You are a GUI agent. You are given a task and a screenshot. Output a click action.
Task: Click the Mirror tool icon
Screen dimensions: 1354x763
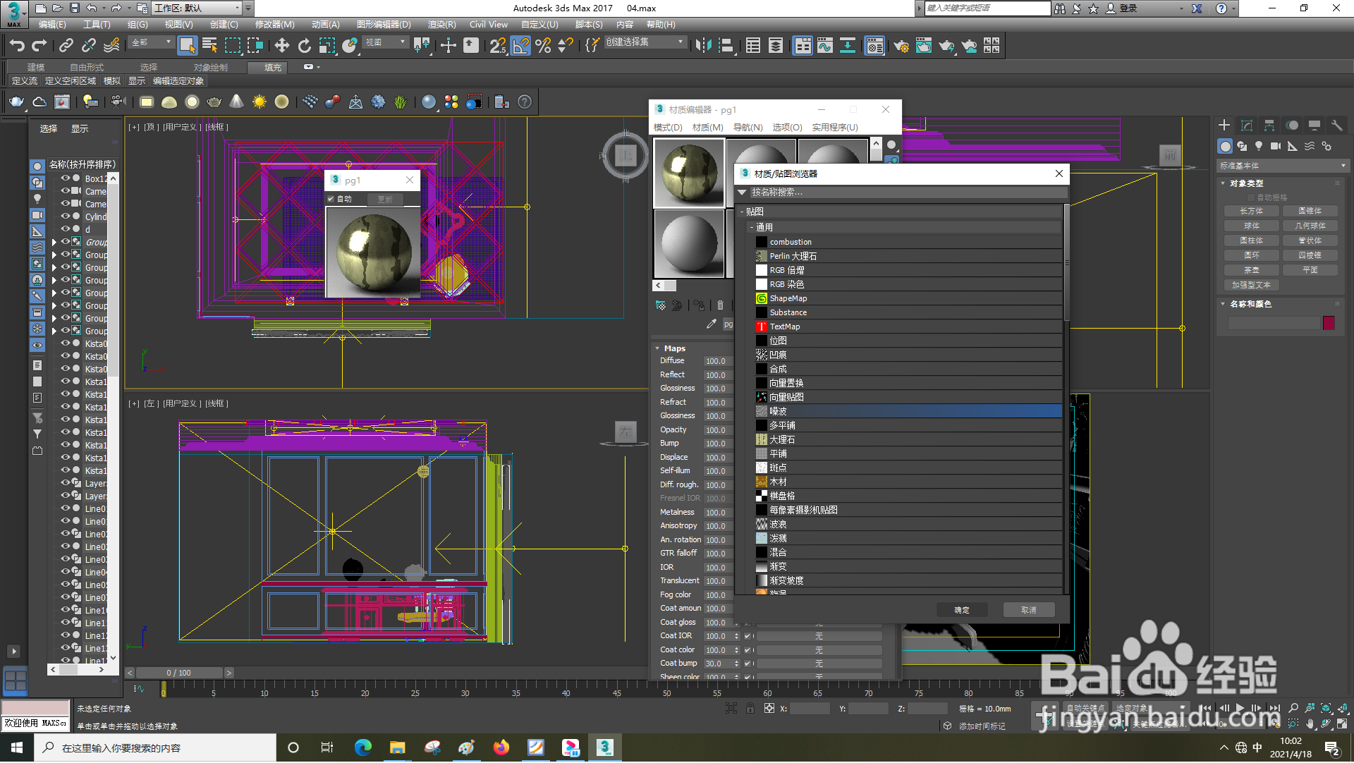[x=703, y=46]
